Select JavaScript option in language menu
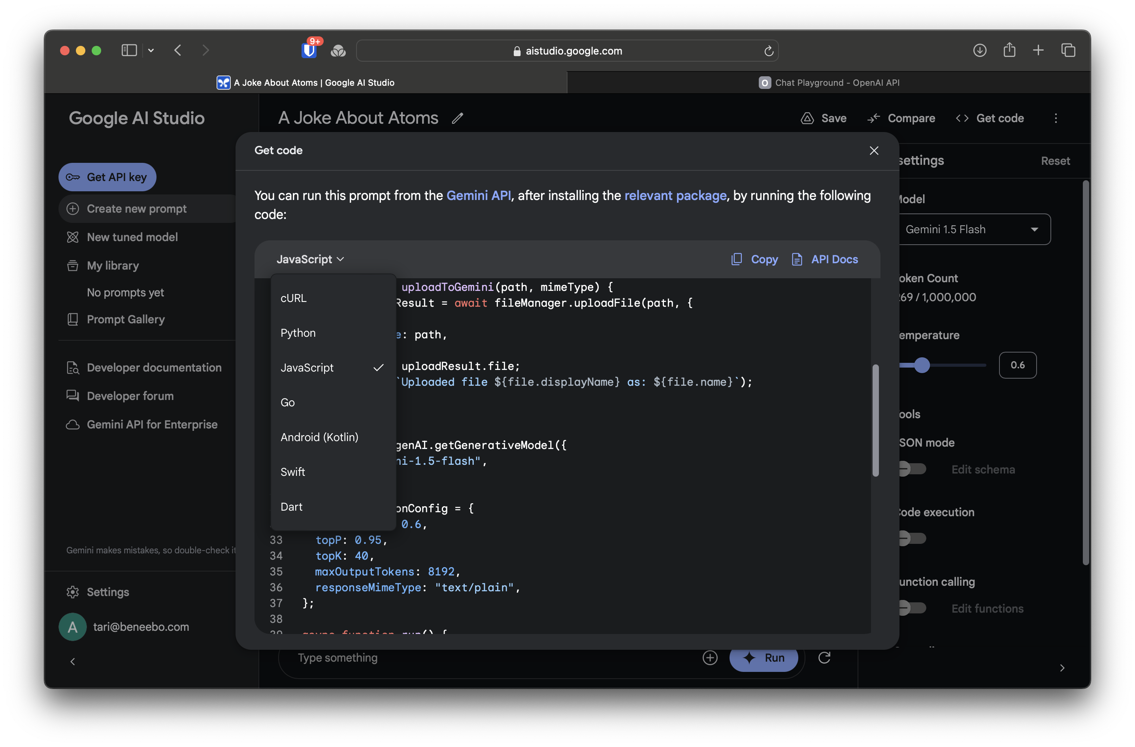The height and width of the screenshot is (747, 1135). pyautogui.click(x=333, y=367)
